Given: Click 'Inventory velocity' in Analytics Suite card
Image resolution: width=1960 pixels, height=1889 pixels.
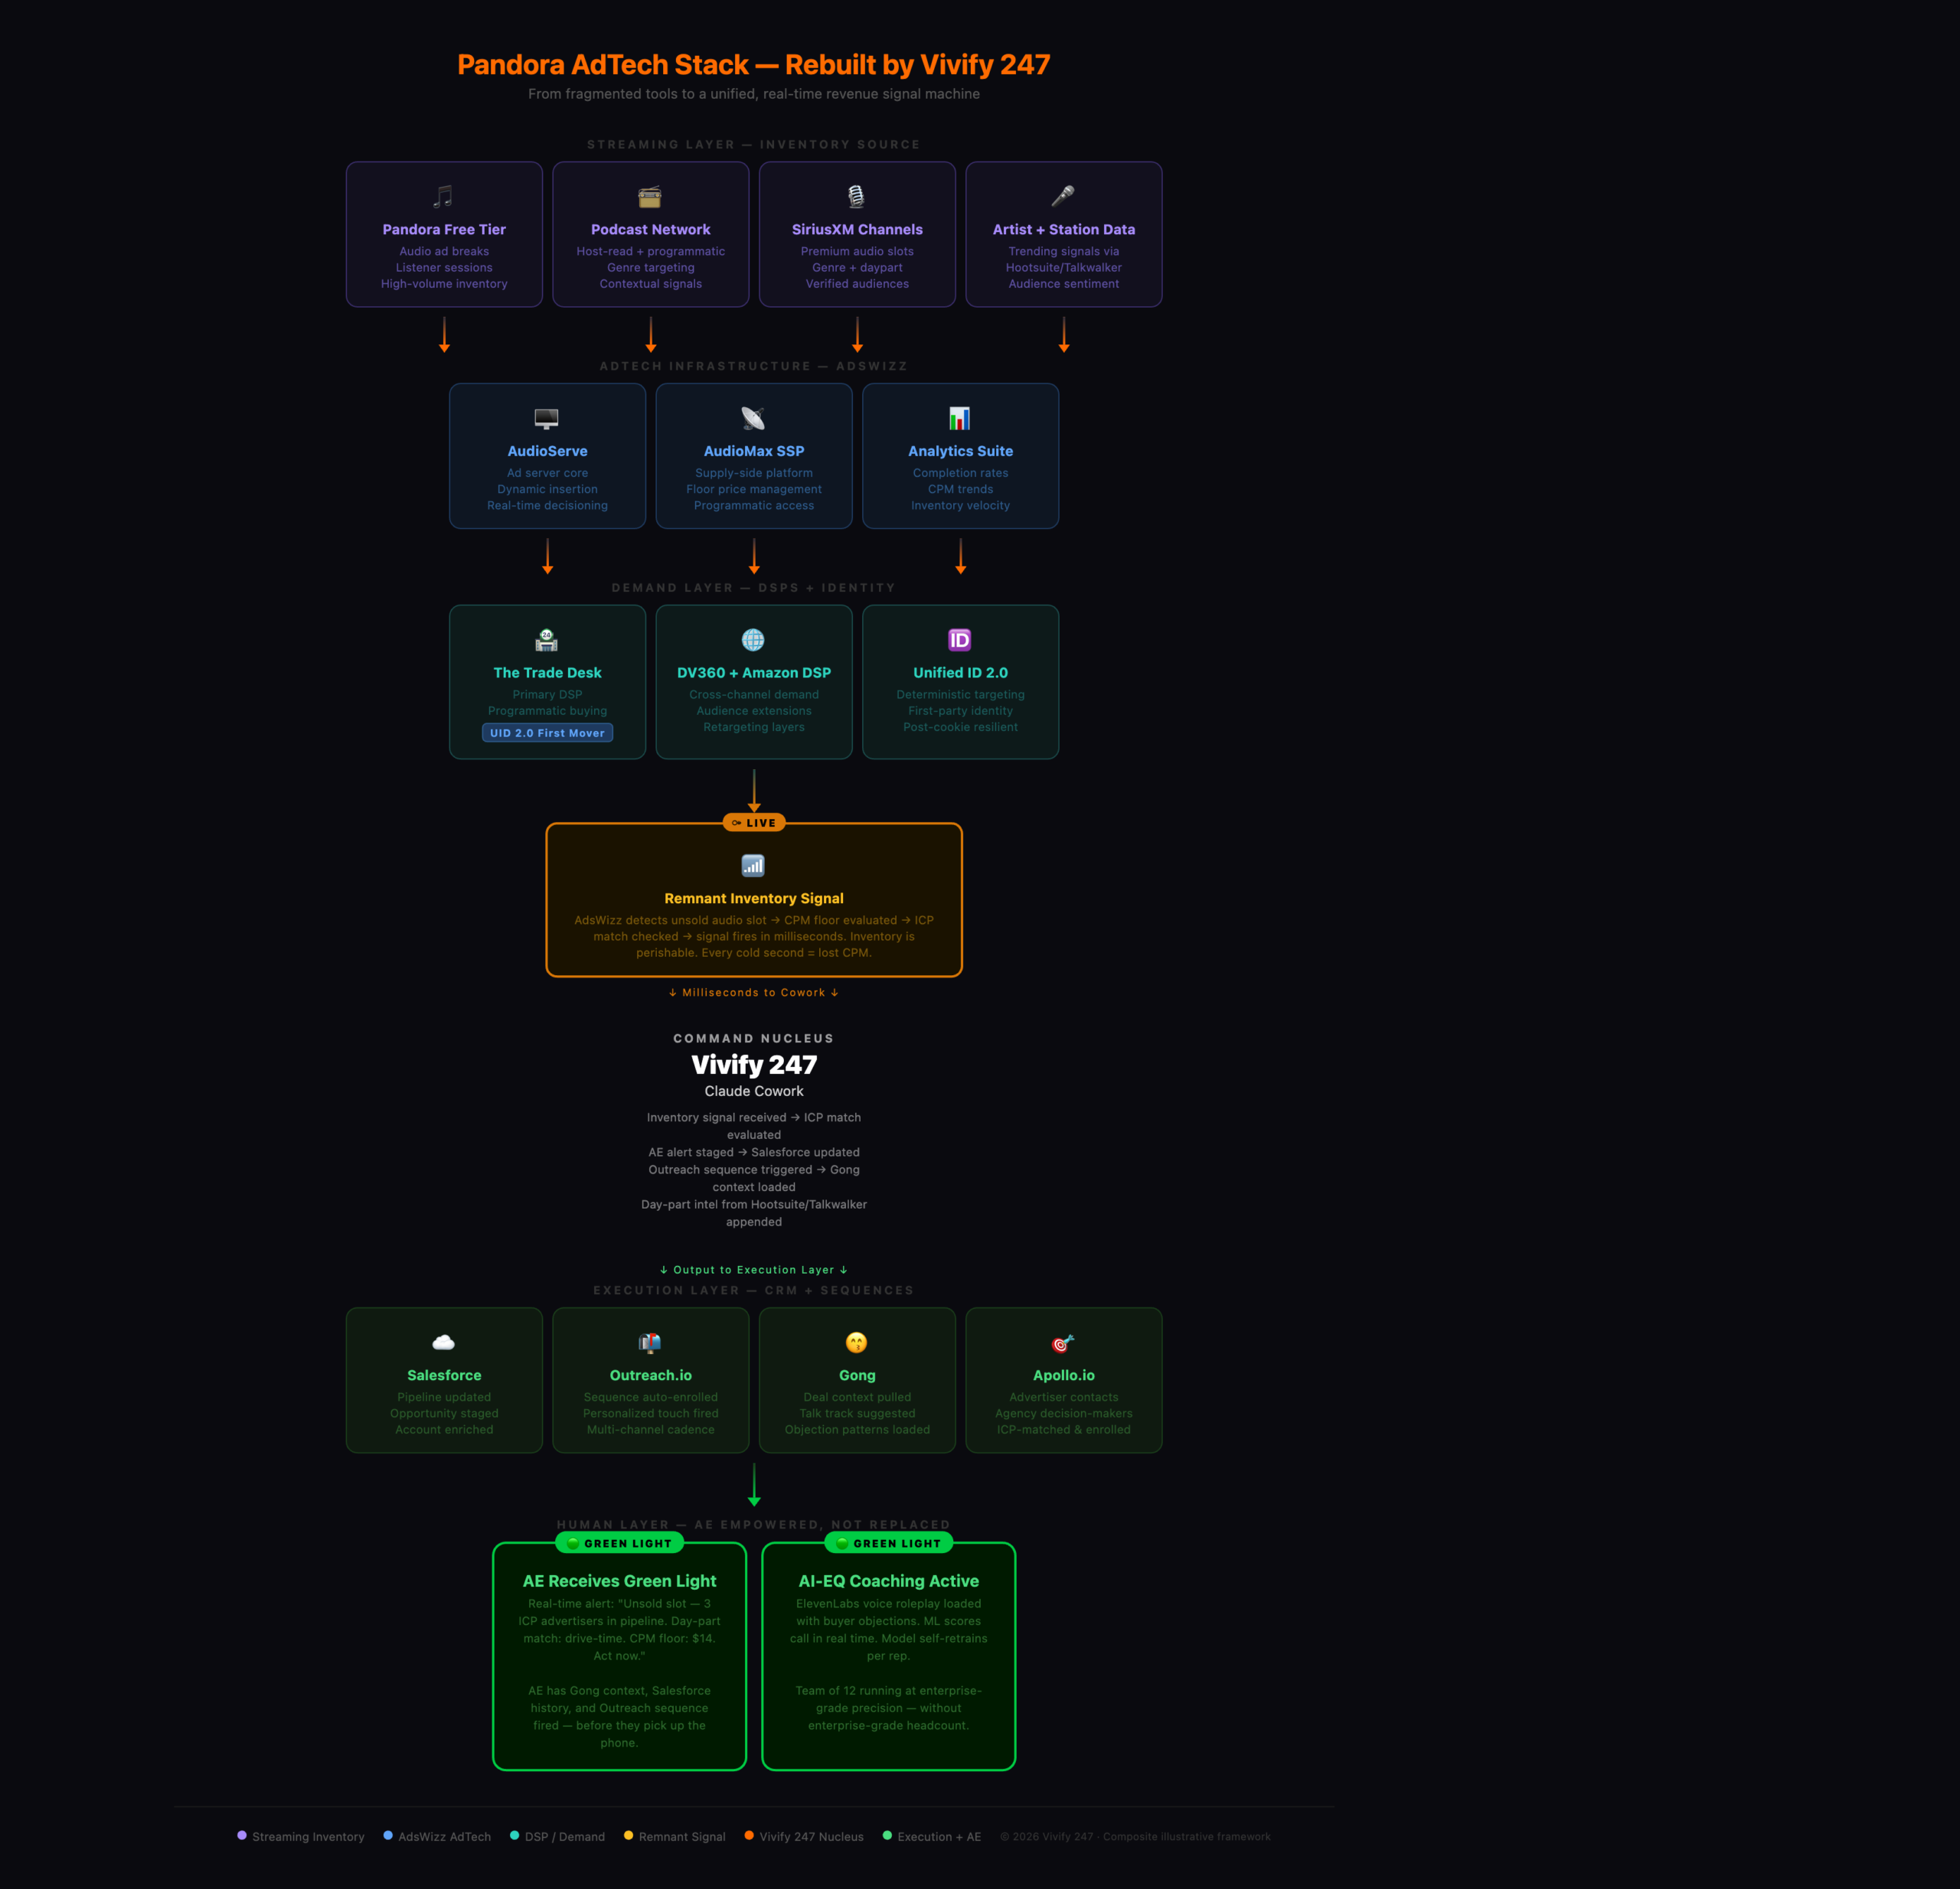Looking at the screenshot, I should pyautogui.click(x=960, y=504).
